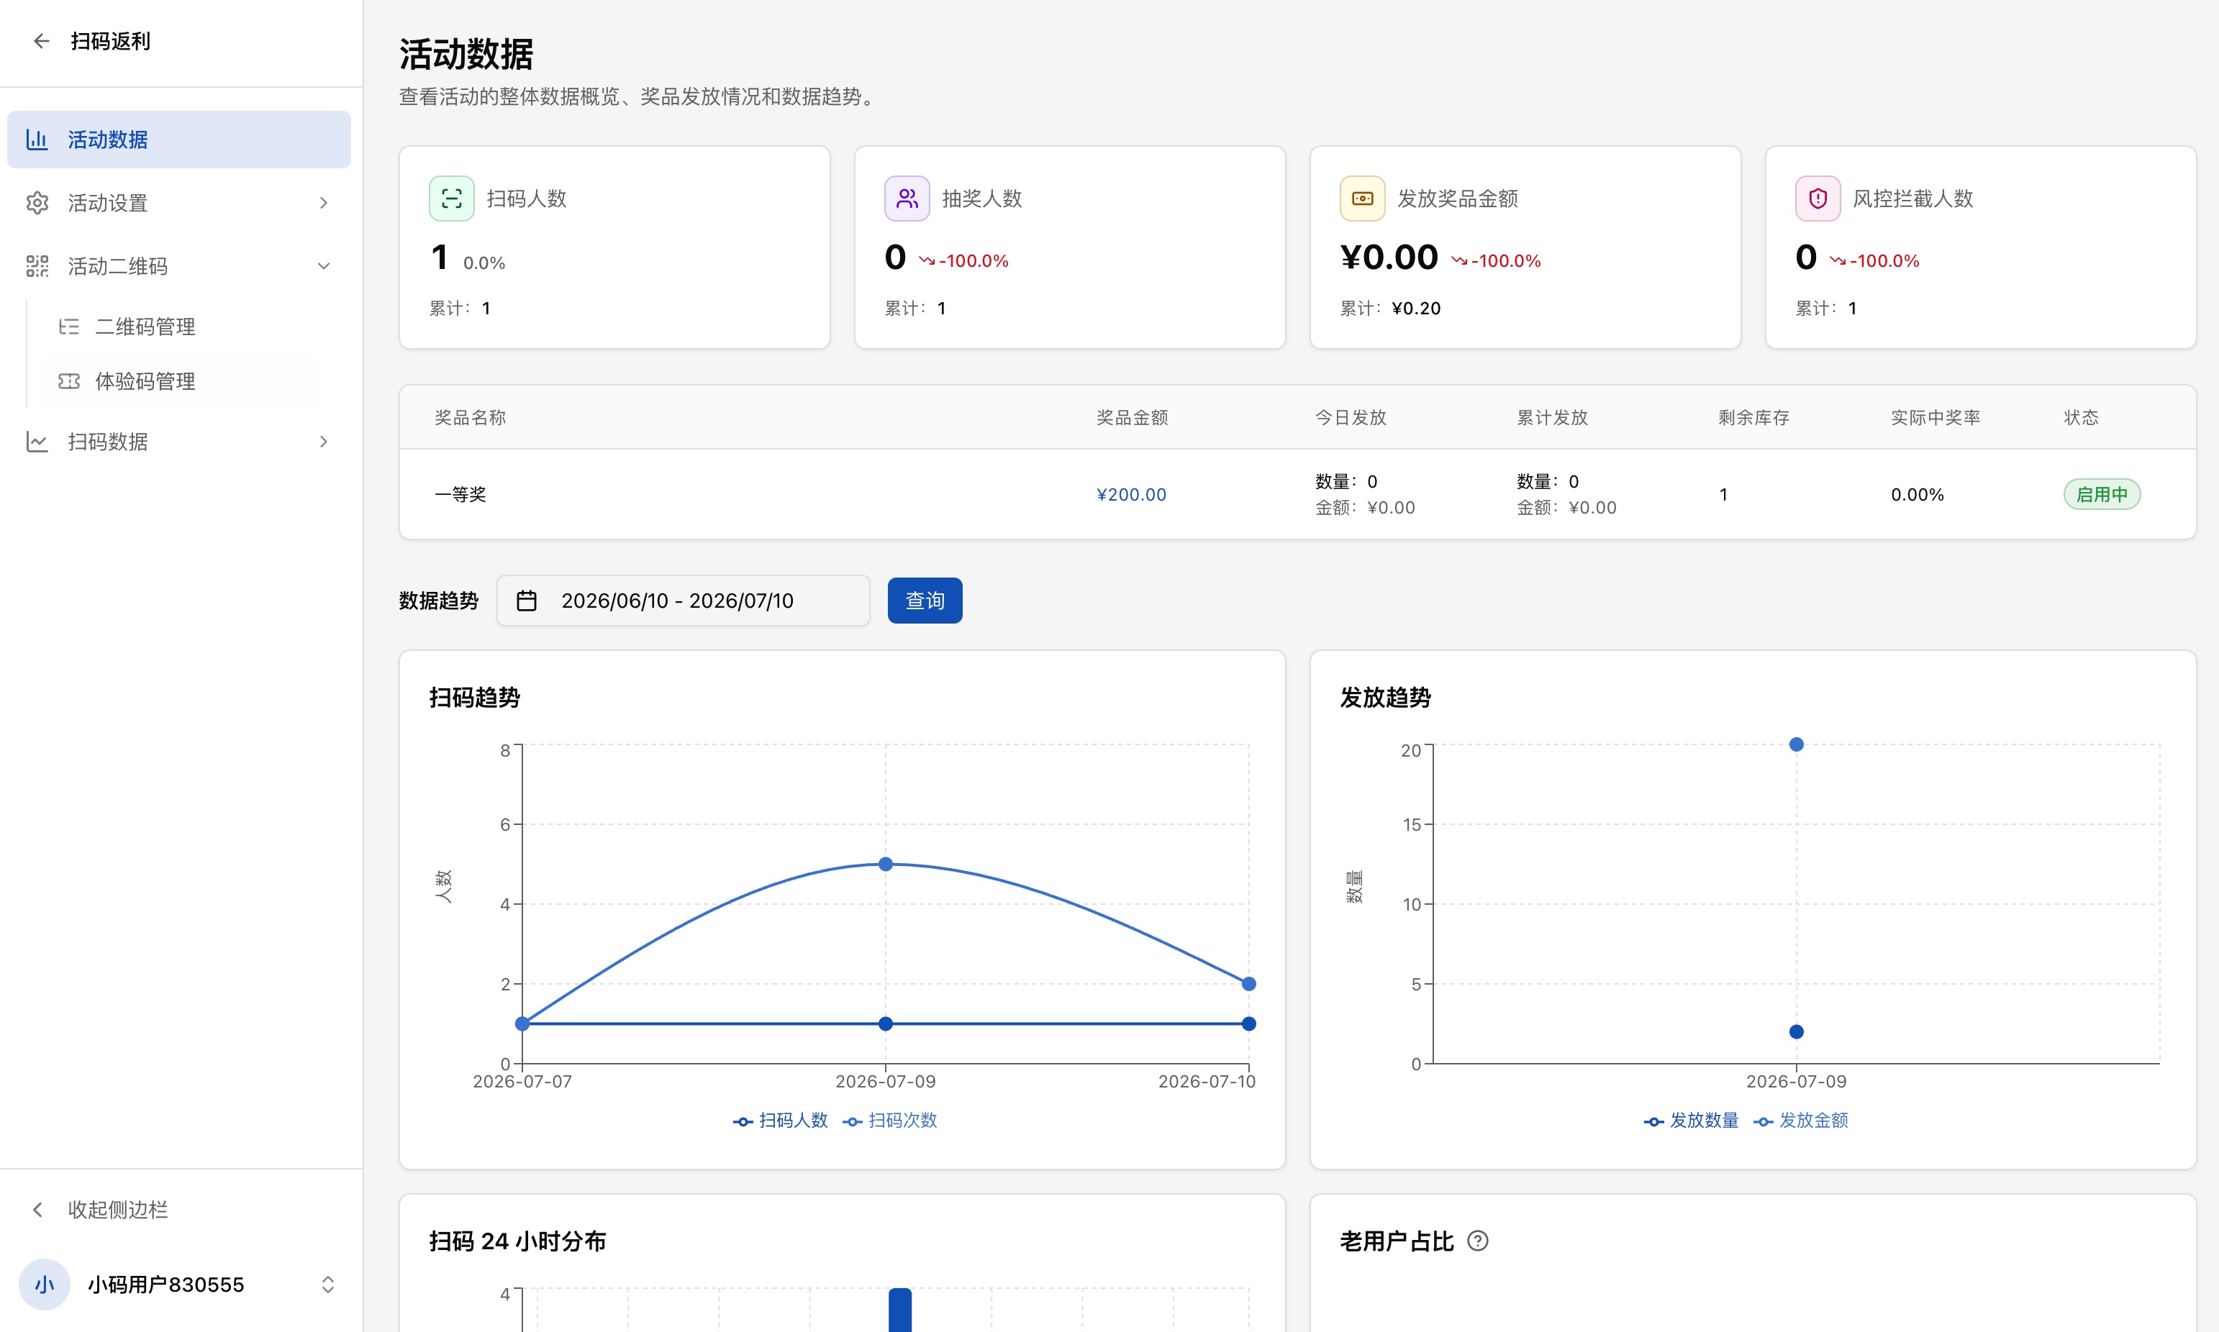Collapse the 活动二维码 chevron
The width and height of the screenshot is (2219, 1332).
point(324,265)
